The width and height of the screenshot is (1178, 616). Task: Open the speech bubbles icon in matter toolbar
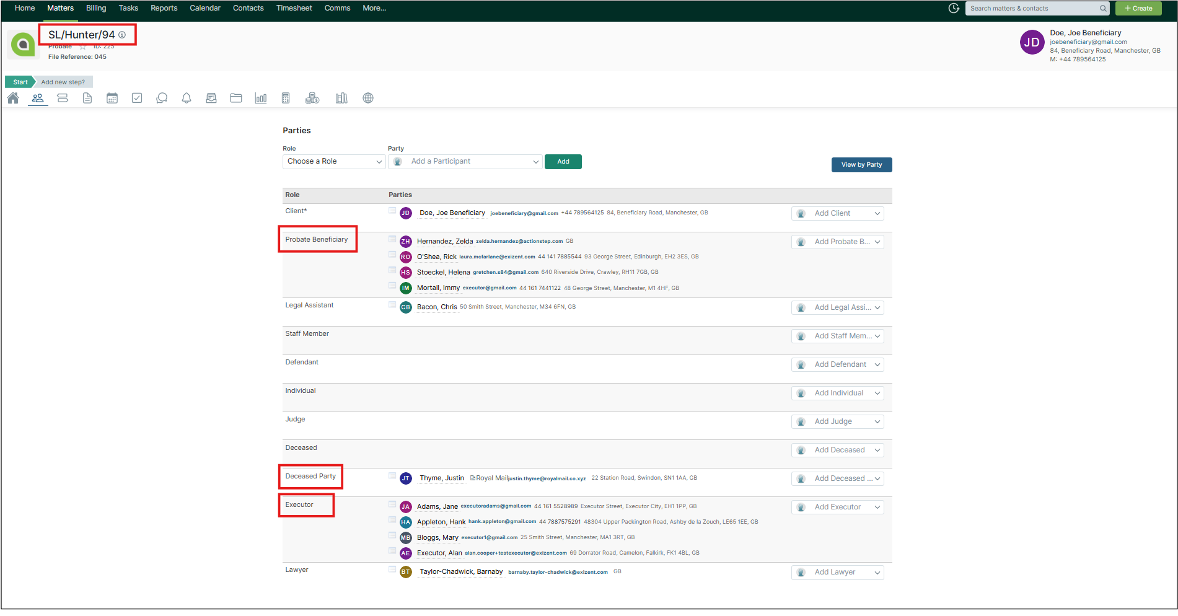pos(162,98)
